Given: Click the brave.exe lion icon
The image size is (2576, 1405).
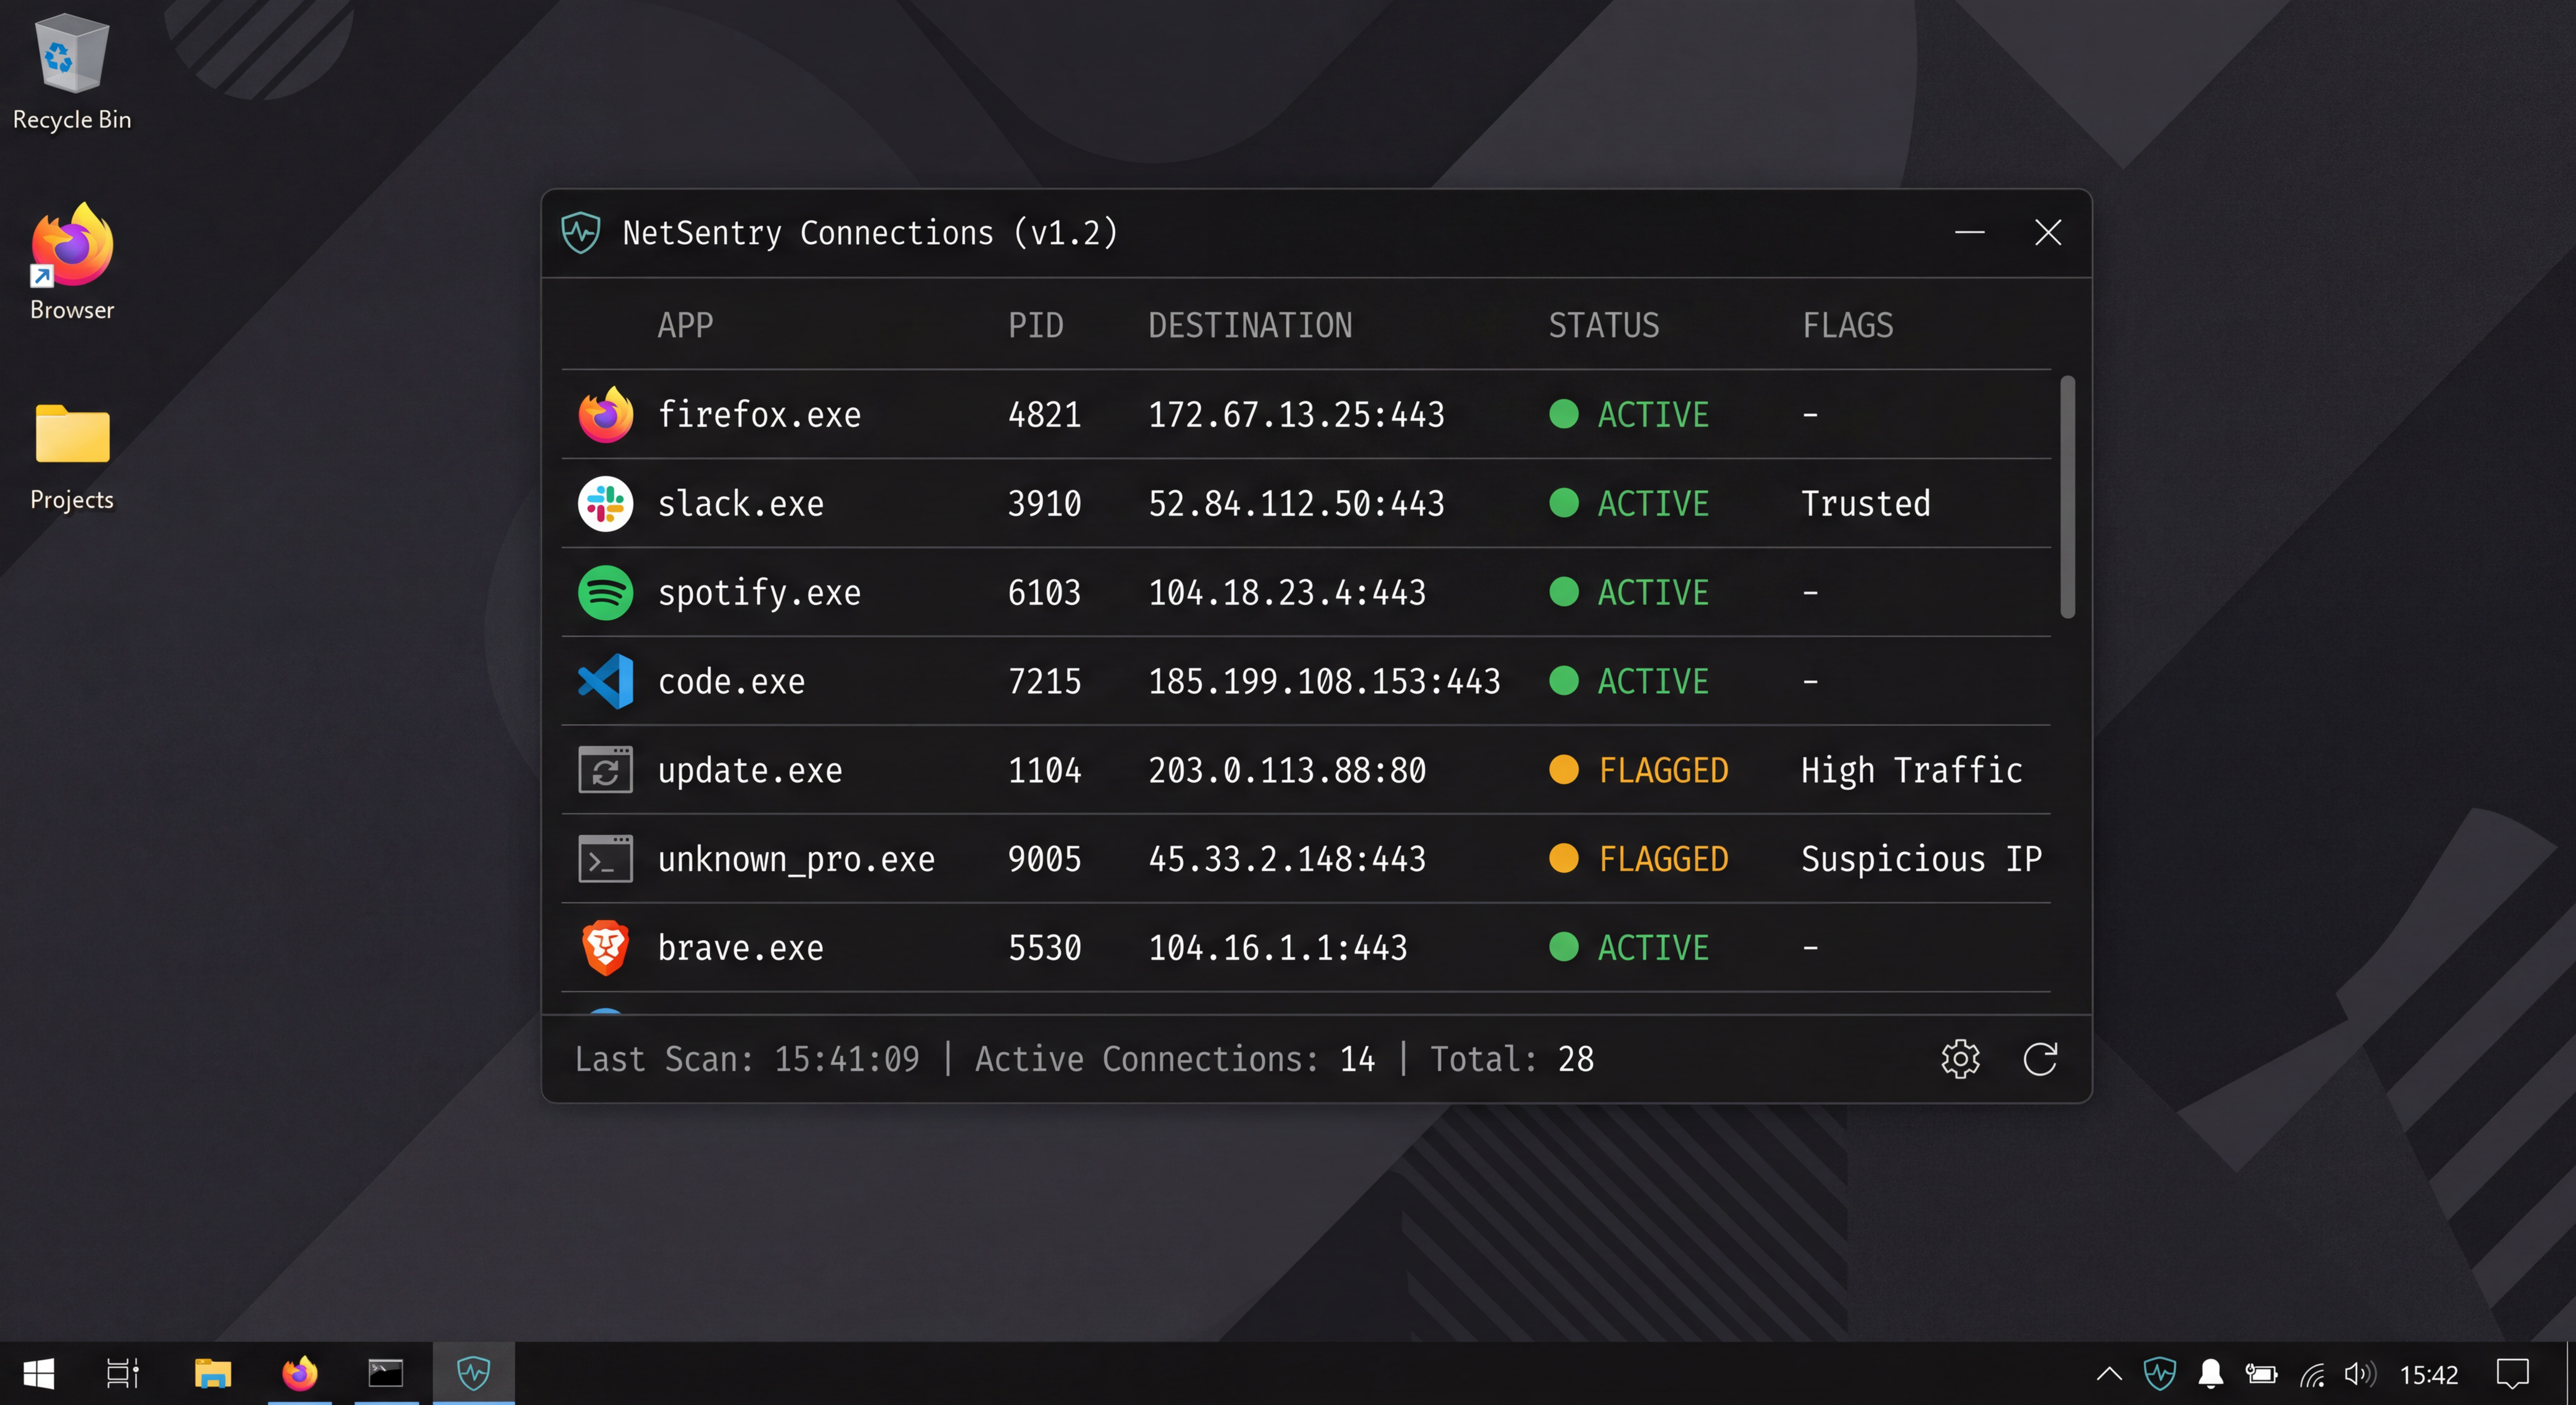Looking at the screenshot, I should 605,947.
